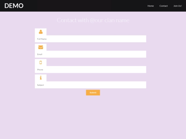Click the mobile phone icon above Phone
The image size is (186, 139).
pos(41,62)
